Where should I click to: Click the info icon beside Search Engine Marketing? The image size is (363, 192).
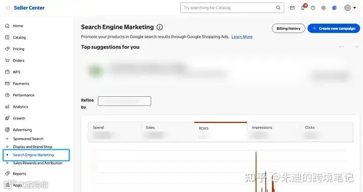coord(159,27)
